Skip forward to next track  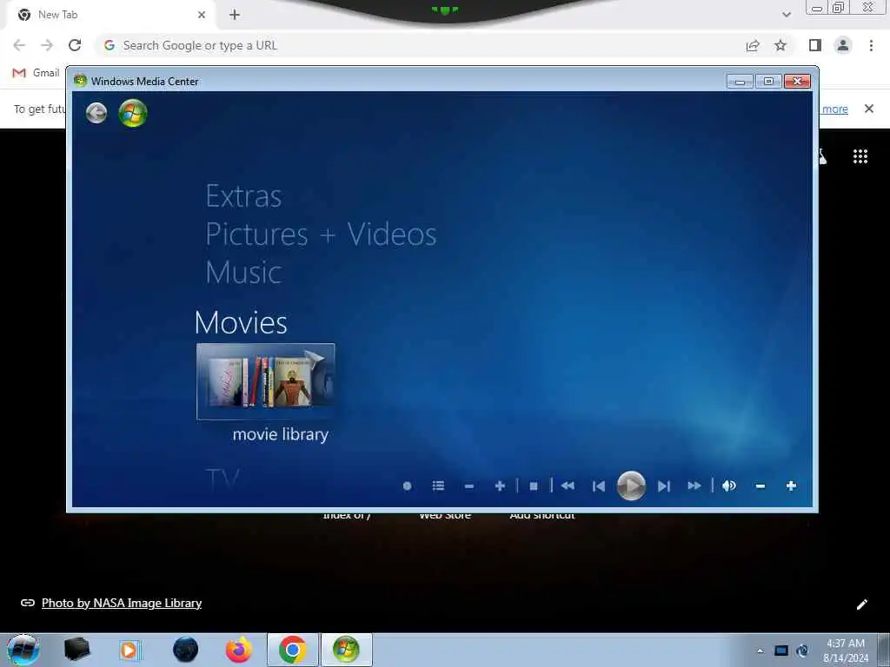click(663, 486)
